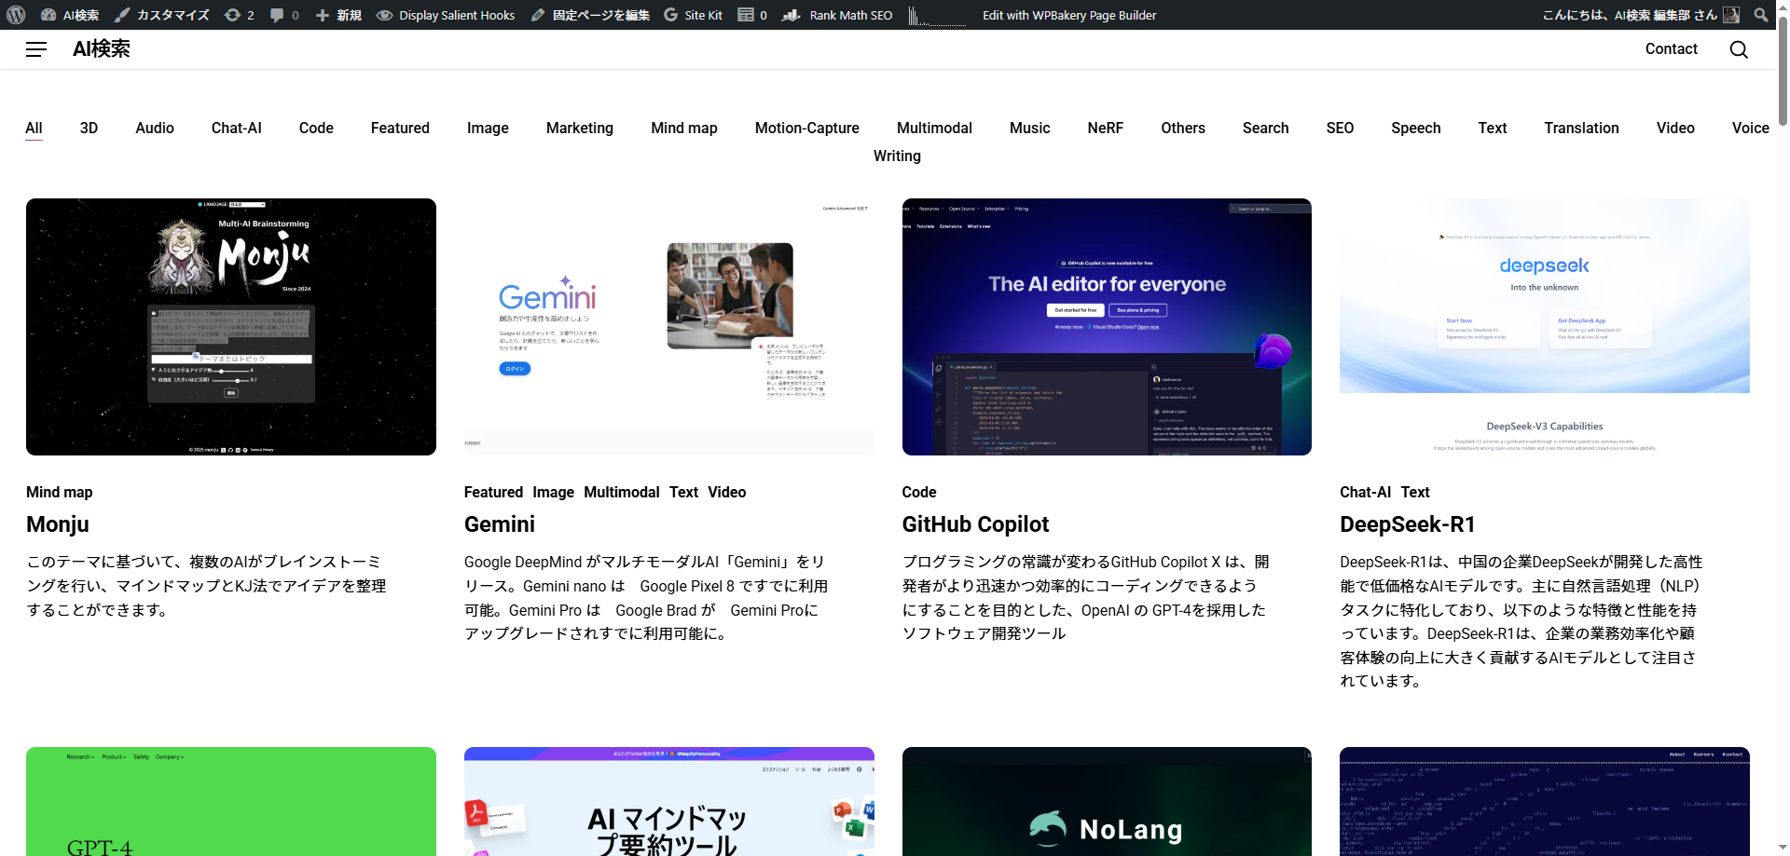Image resolution: width=1790 pixels, height=856 pixels.
Task: Click Mind map tag on Monju card
Action: pyautogui.click(x=60, y=492)
